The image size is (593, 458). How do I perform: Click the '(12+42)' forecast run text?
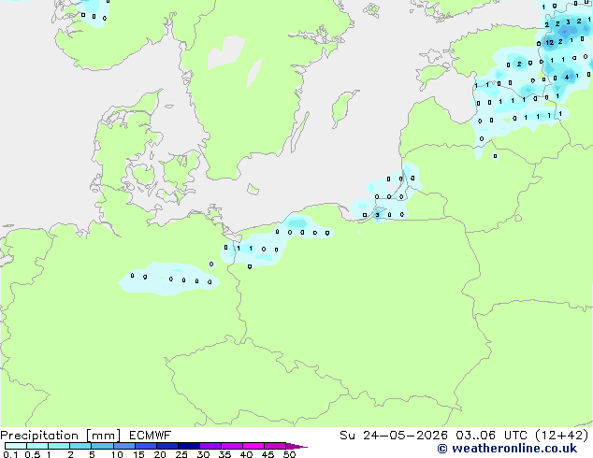[561, 436]
